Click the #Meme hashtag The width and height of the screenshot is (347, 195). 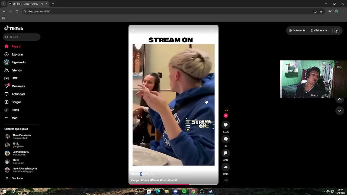[155, 180]
